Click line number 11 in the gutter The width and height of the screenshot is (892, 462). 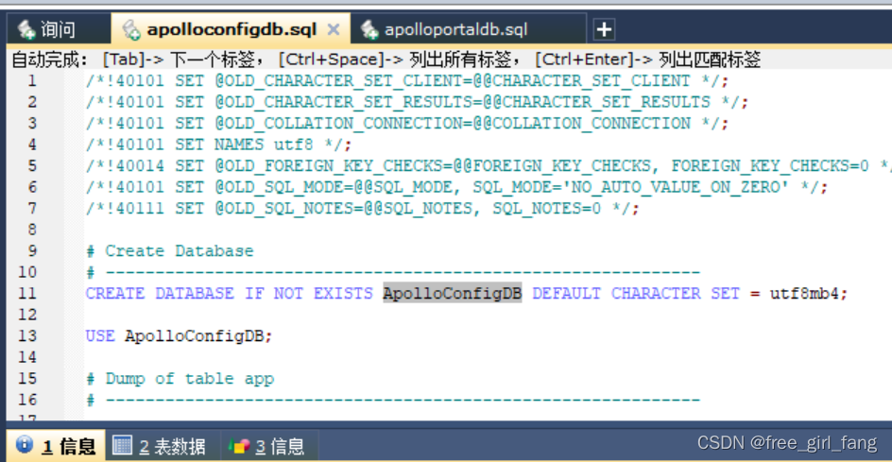26,294
